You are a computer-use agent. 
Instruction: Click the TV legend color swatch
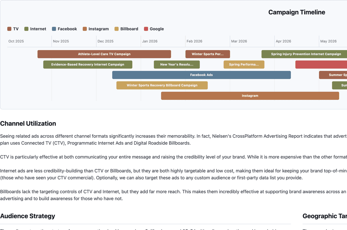coord(9,29)
